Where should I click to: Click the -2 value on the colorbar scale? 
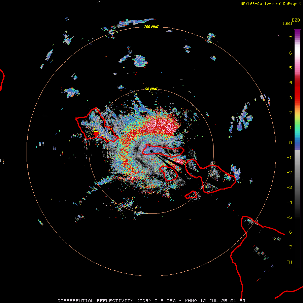click(289, 173)
